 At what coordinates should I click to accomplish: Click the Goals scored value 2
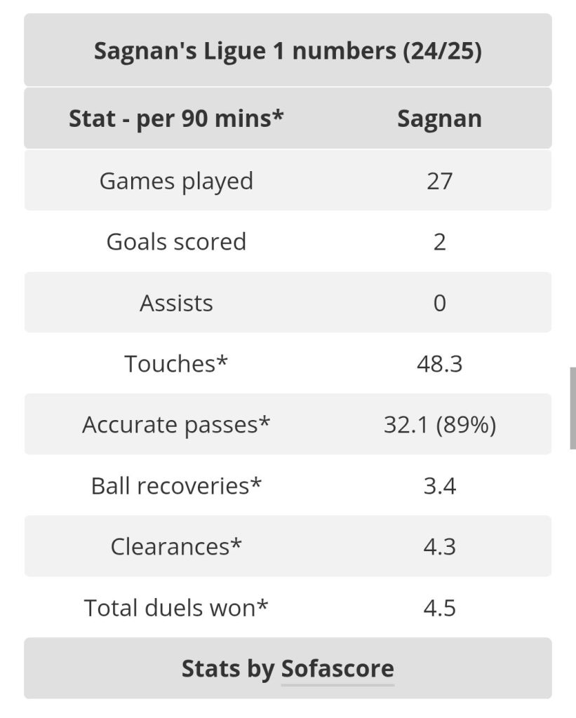[x=439, y=242]
